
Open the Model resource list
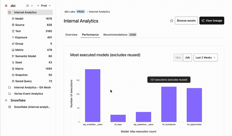coord(32,19)
